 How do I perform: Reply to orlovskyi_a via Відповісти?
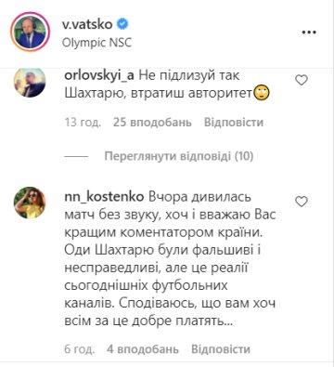coord(234,123)
